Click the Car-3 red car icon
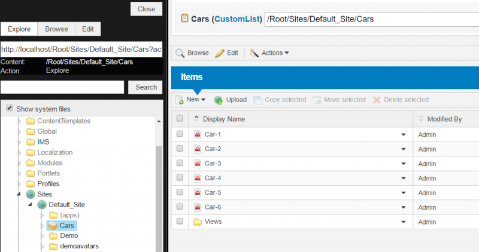 (x=198, y=164)
